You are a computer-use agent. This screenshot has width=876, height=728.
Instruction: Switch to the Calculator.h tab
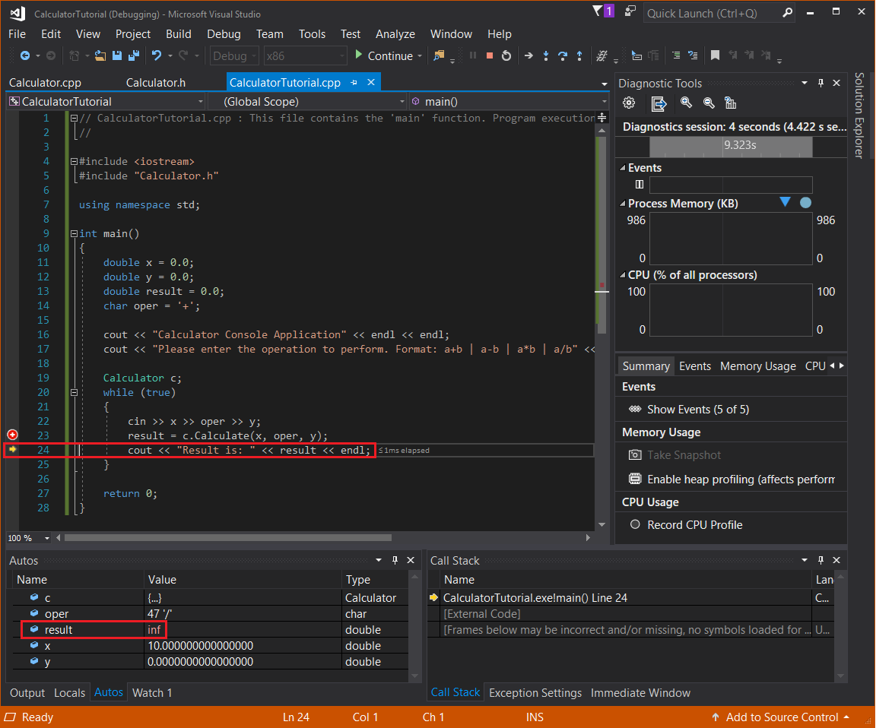pos(155,82)
